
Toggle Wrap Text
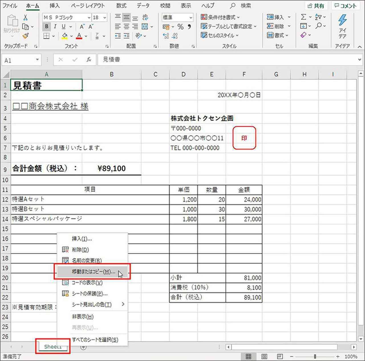(145, 17)
